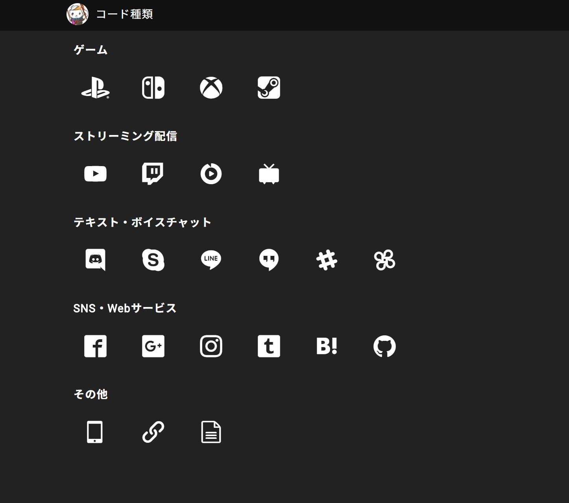The width and height of the screenshot is (569, 503).
Task: Choose the Nintendo Switch icon
Action: (153, 88)
